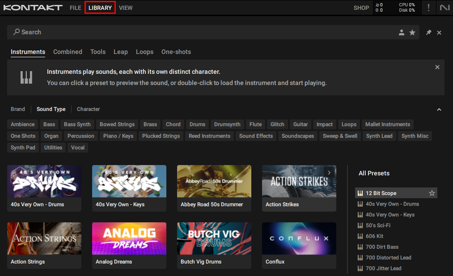Image resolution: width=453 pixels, height=276 pixels.
Task: Toggle the favorites star filter in search bar
Action: coord(412,33)
